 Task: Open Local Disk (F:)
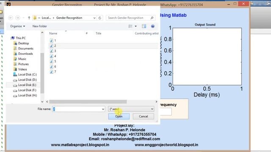[x=25, y=90]
